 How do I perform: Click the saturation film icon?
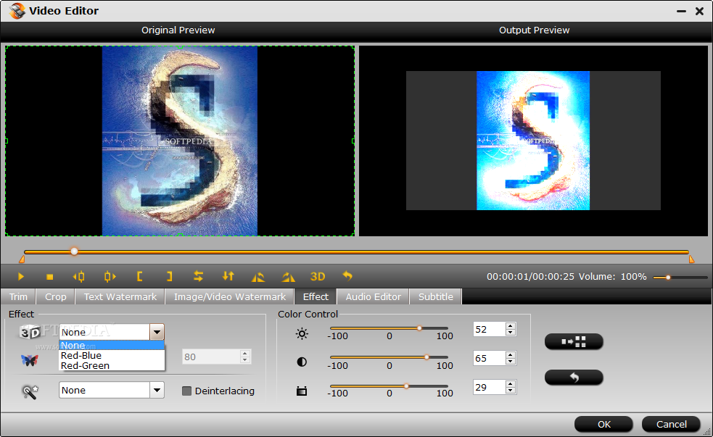(302, 391)
